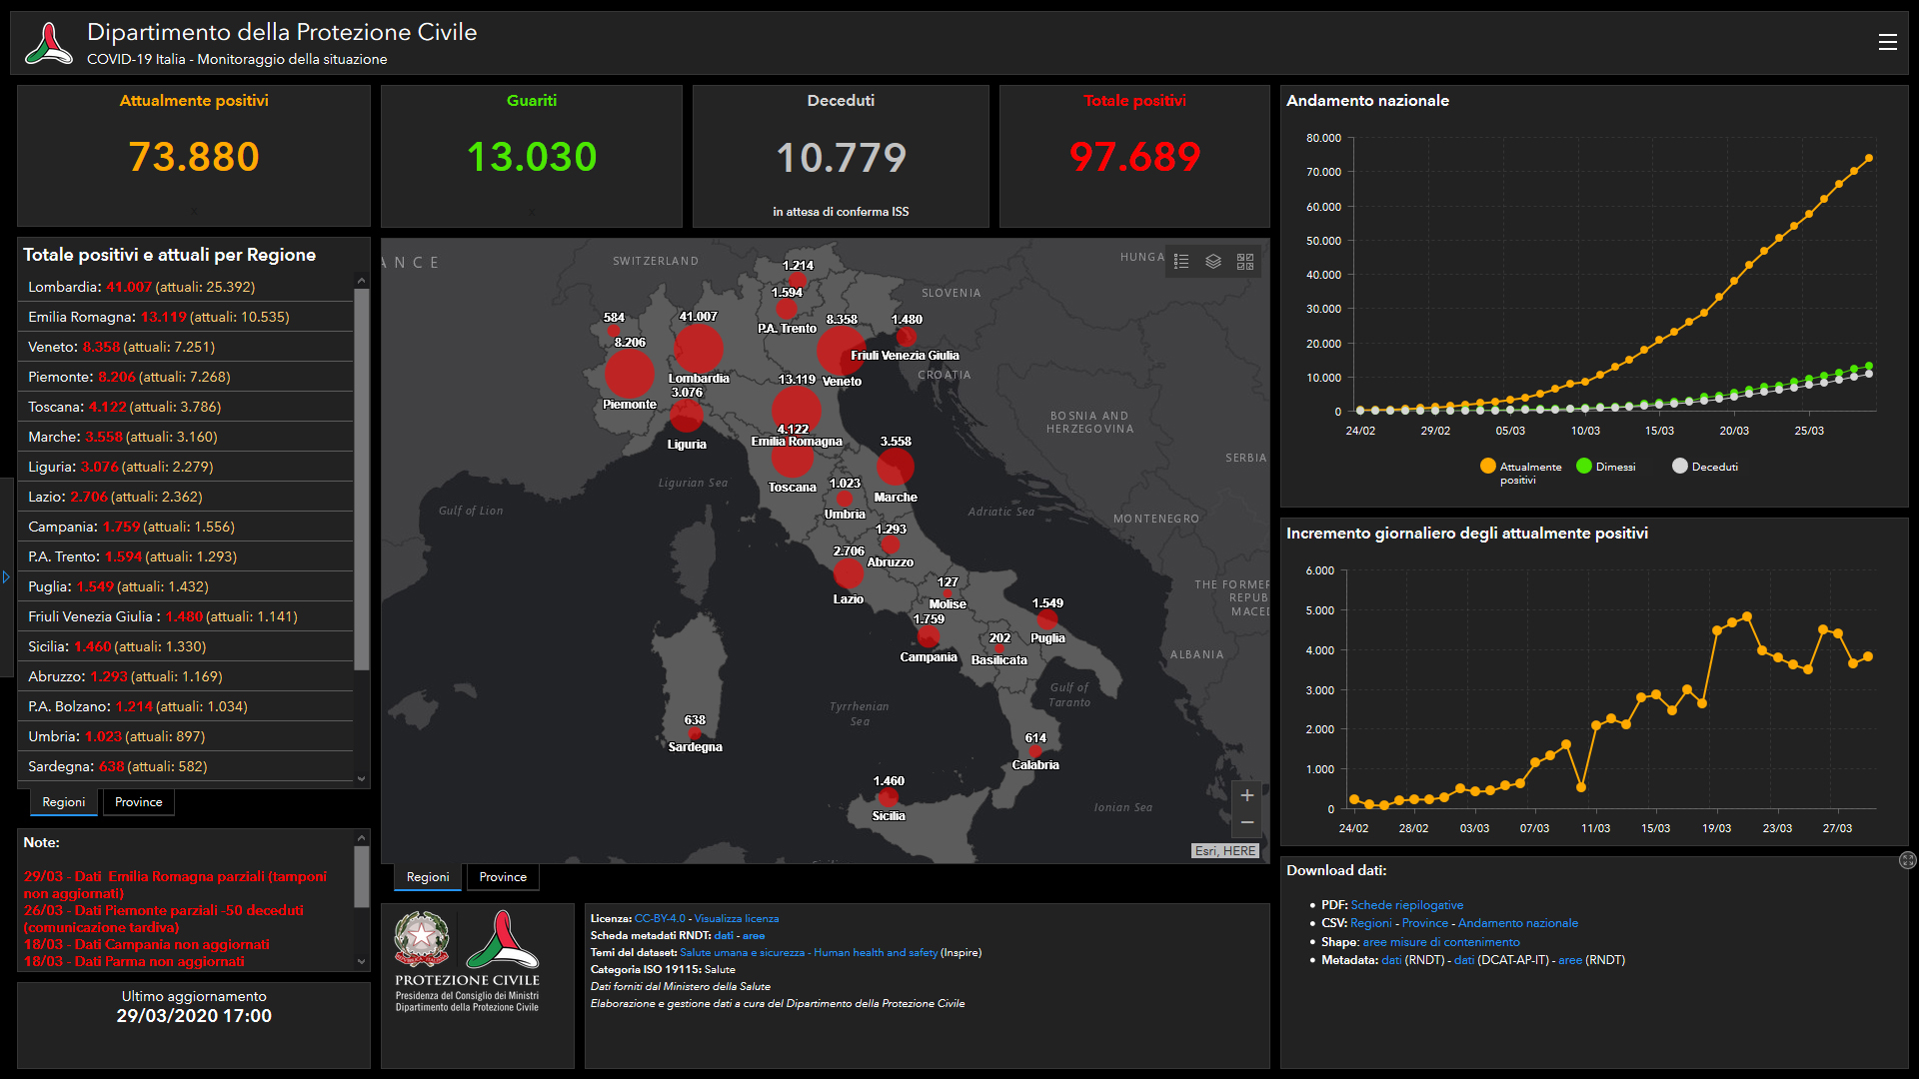This screenshot has width=1919, height=1079.
Task: Select P.A. Trento row in the region list
Action: coord(186,556)
